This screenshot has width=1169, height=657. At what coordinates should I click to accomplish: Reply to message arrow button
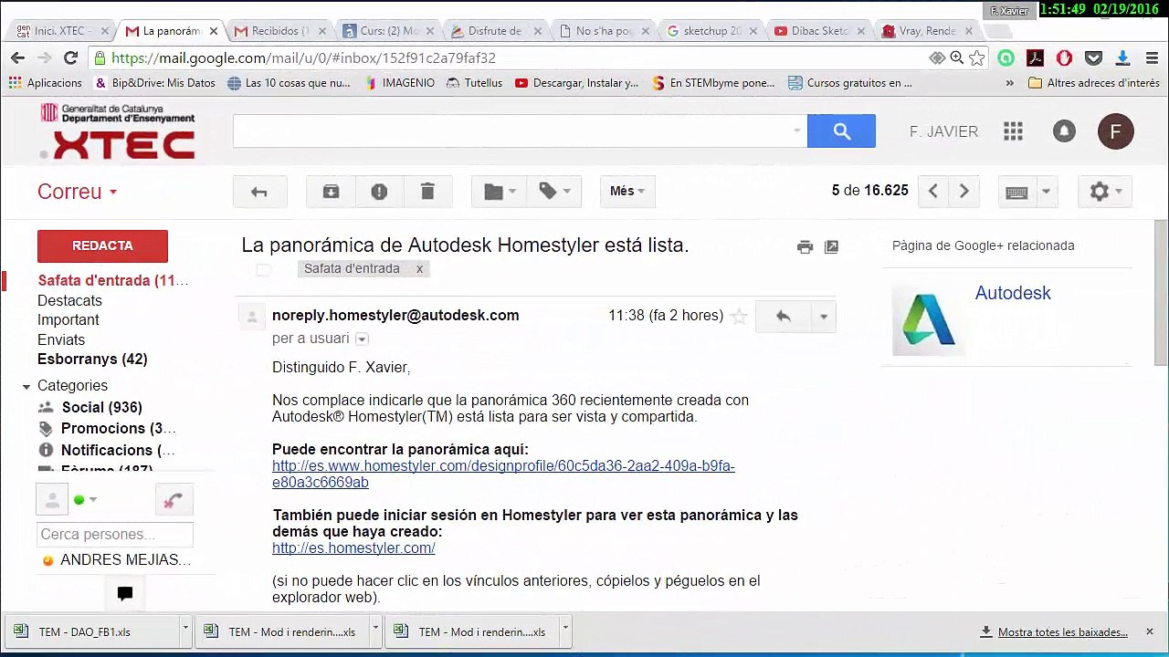point(784,316)
